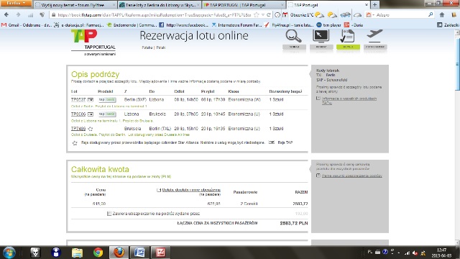The width and height of the screenshot is (460, 259).
Task: Open the URL bar history dropdown arrow
Action: 262,14
